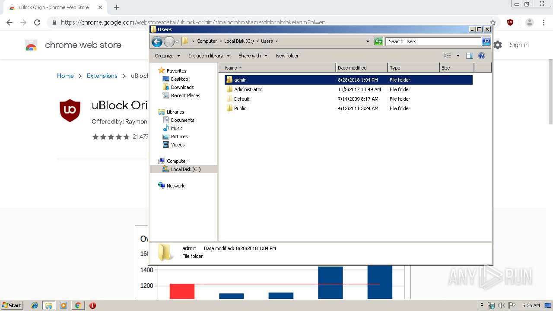Click the Chrome address bar URL
The width and height of the screenshot is (553, 311).
click(193, 22)
